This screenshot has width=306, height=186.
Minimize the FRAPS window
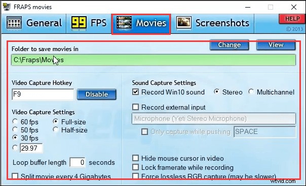(x=248, y=7)
